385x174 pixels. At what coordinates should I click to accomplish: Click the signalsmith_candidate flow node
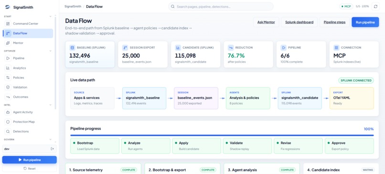[x=300, y=98]
